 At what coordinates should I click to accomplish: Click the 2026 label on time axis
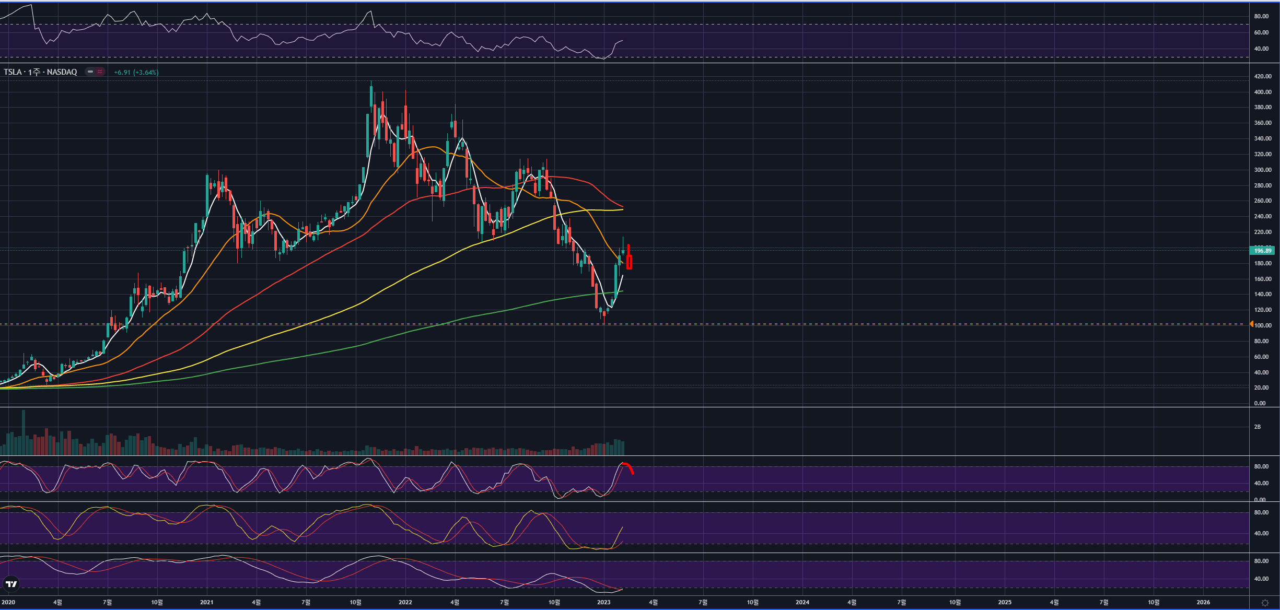coord(1203,602)
